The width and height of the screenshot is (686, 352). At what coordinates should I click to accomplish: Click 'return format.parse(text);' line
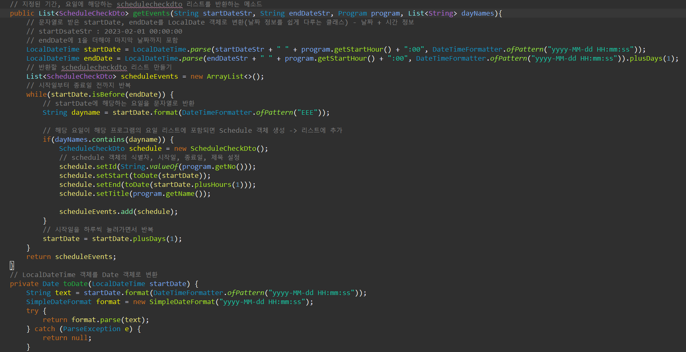[x=96, y=320]
